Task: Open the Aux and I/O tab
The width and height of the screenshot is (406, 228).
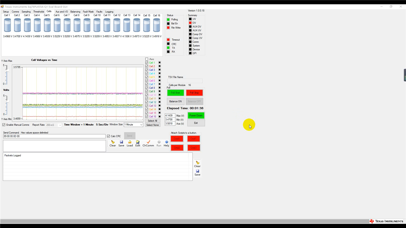Action: pyautogui.click(x=62, y=12)
